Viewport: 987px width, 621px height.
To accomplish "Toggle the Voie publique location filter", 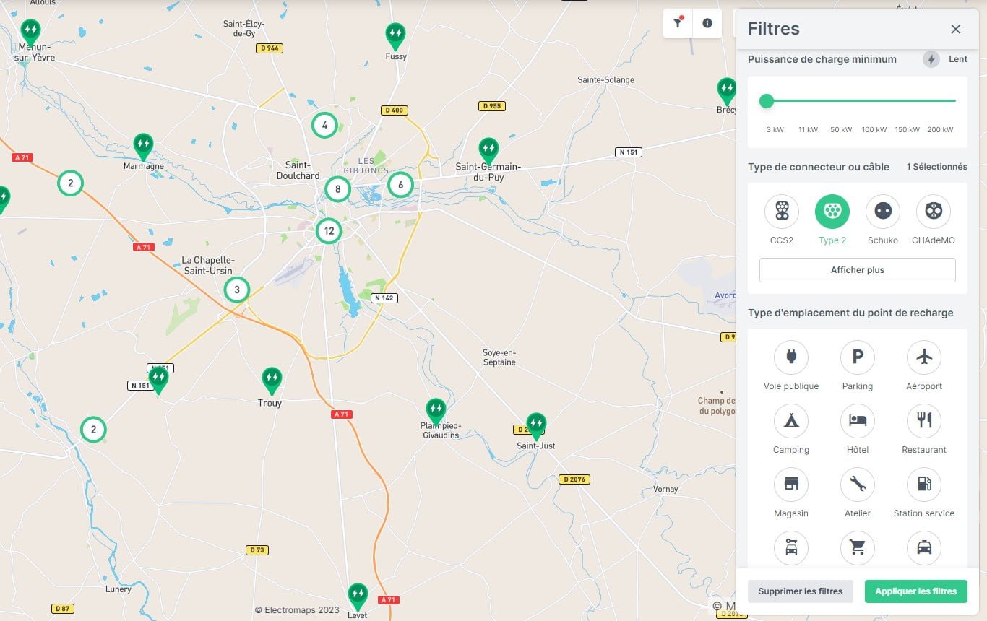I will (790, 357).
